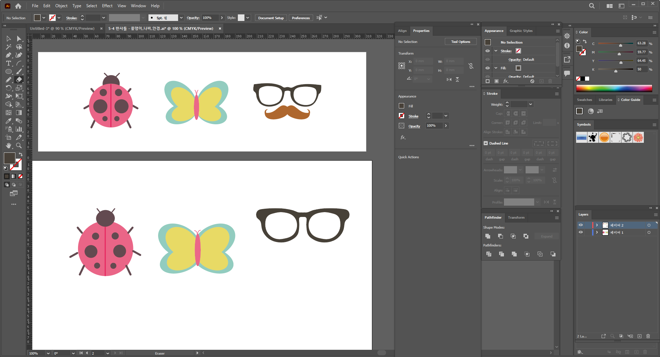Click the Unite shape mode icon
Screen dimensions: 660x357
click(x=488, y=236)
